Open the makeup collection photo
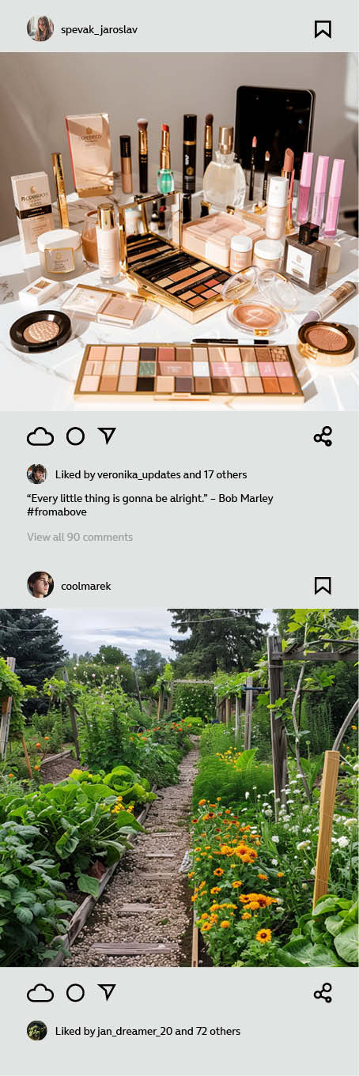 point(179,232)
